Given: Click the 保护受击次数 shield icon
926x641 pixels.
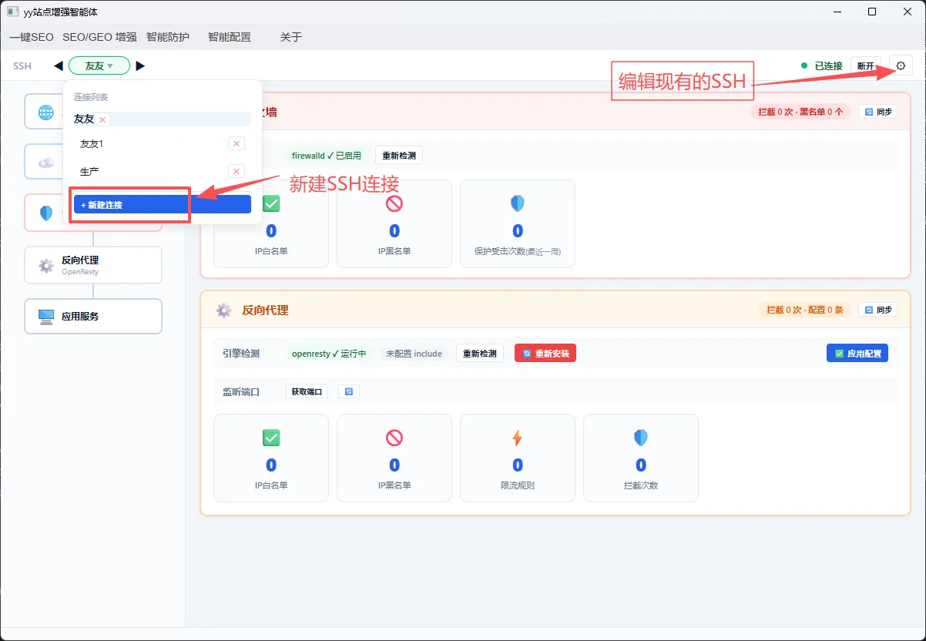Looking at the screenshot, I should click(x=518, y=204).
